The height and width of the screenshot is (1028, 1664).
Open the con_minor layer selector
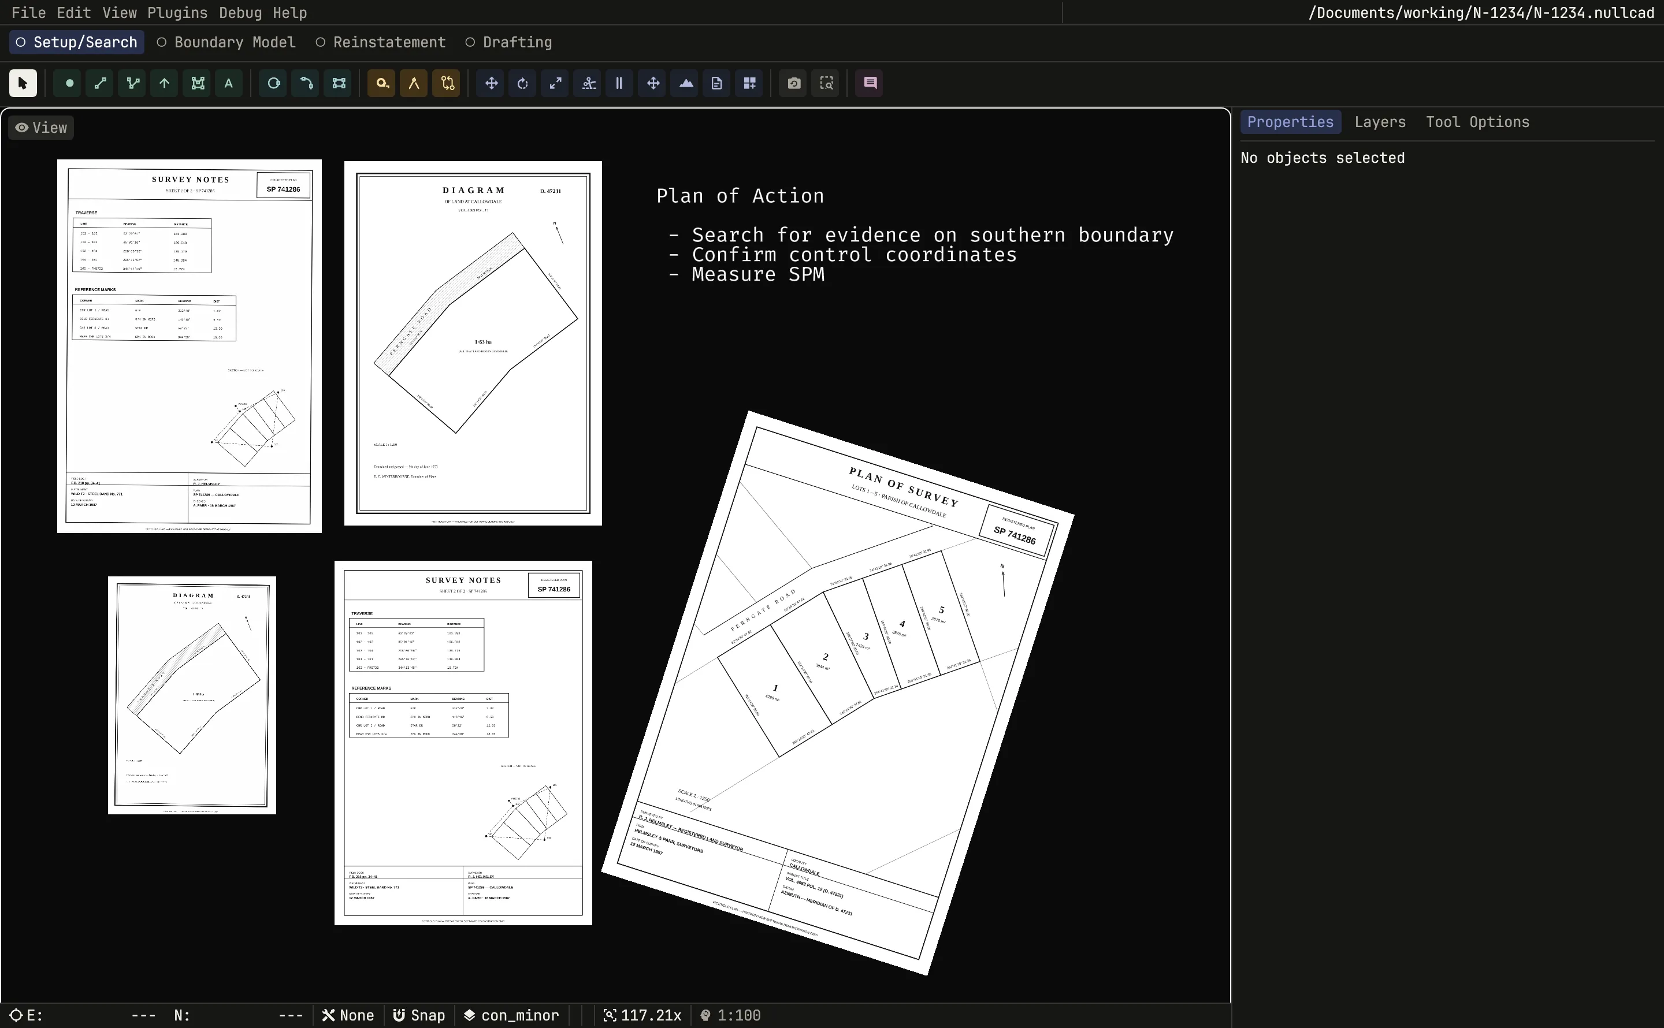[x=511, y=1015]
